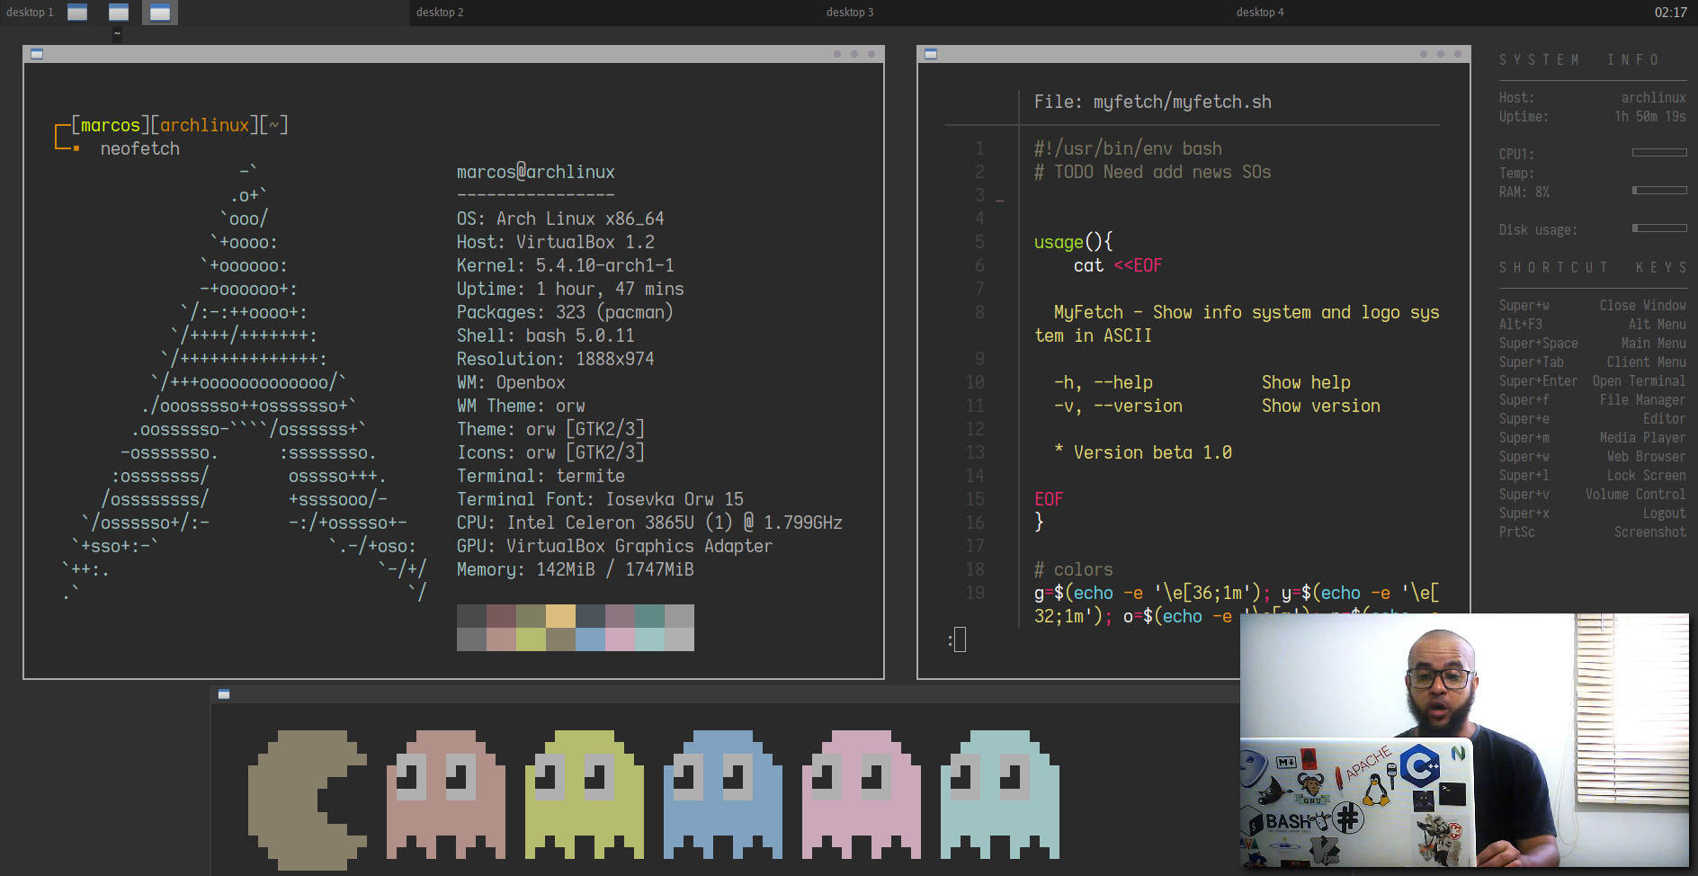Click the '* Version beta 1.0' line

(x=1143, y=452)
